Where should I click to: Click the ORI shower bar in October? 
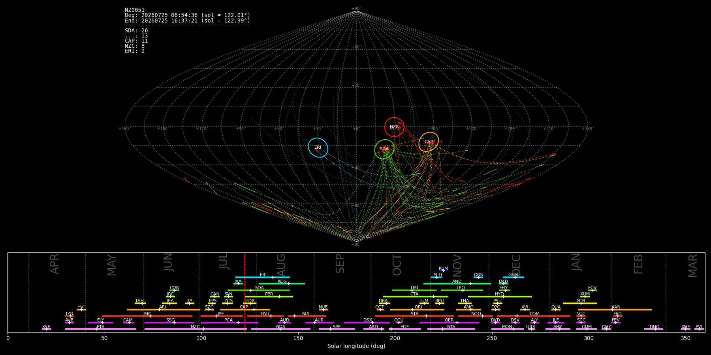(417, 310)
